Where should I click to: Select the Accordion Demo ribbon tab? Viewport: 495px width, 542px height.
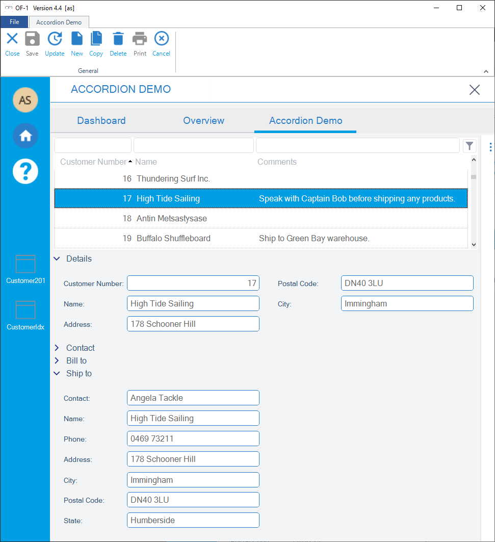pyautogui.click(x=59, y=22)
